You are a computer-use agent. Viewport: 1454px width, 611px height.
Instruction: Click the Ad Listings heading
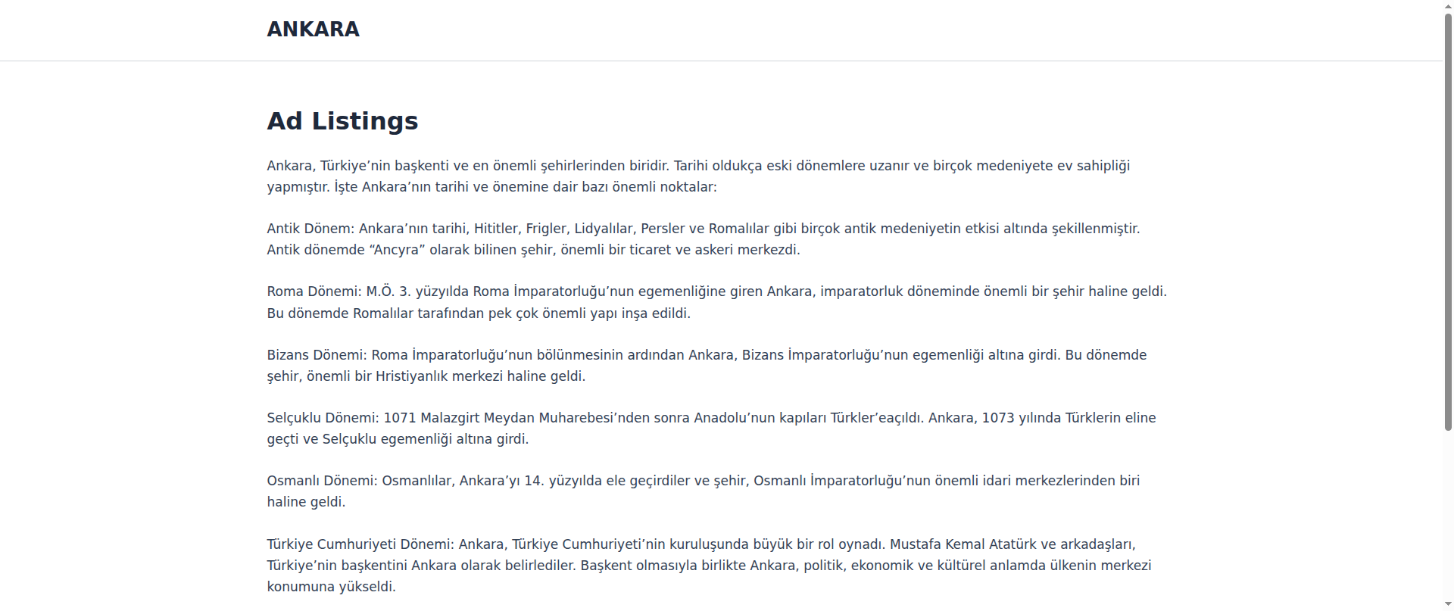pos(342,121)
